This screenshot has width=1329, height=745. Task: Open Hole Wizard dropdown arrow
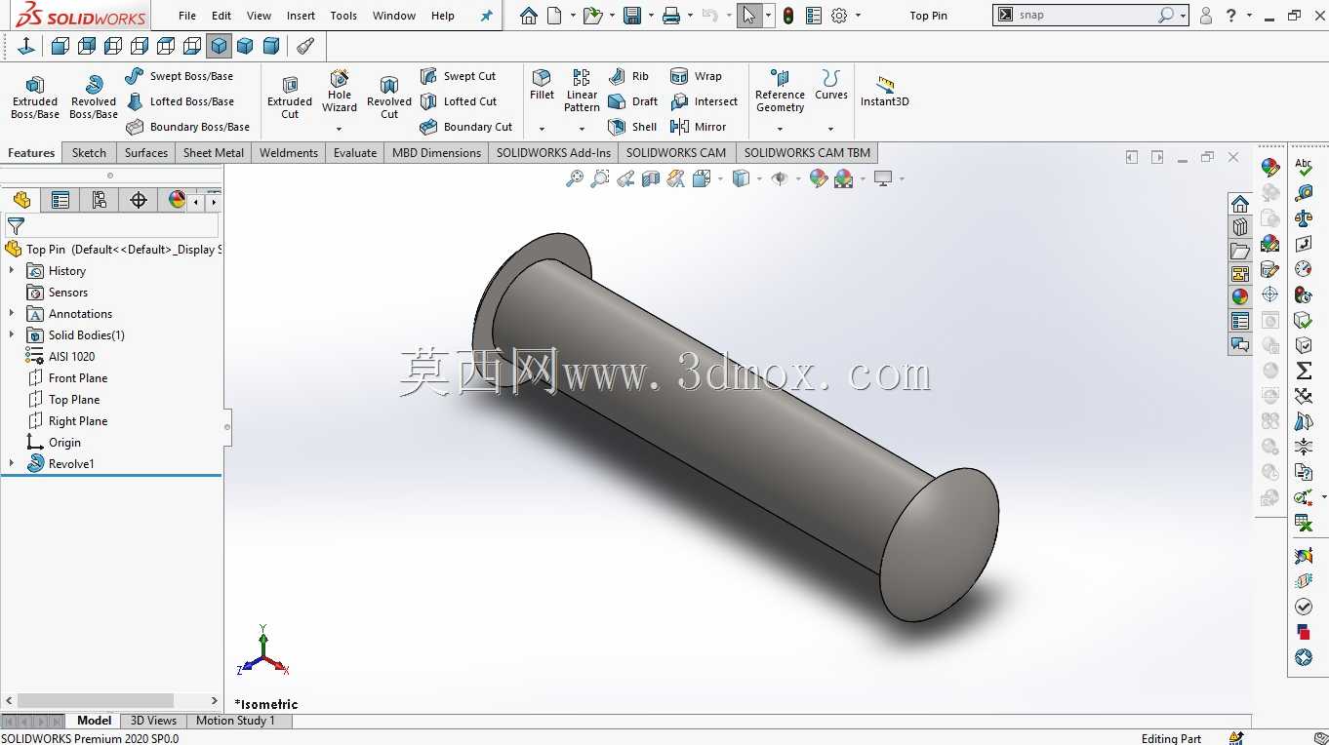pyautogui.click(x=340, y=129)
